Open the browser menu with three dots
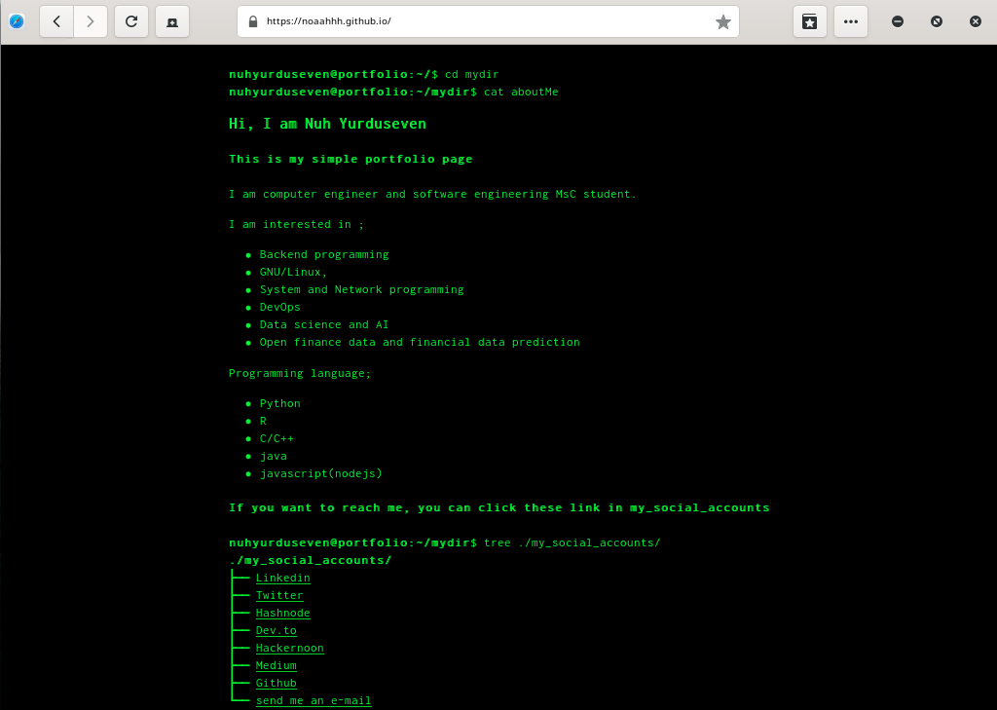 (x=851, y=21)
